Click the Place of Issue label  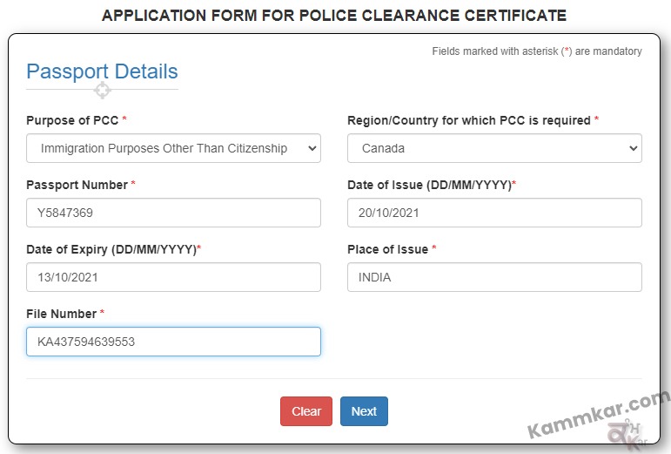click(x=387, y=250)
